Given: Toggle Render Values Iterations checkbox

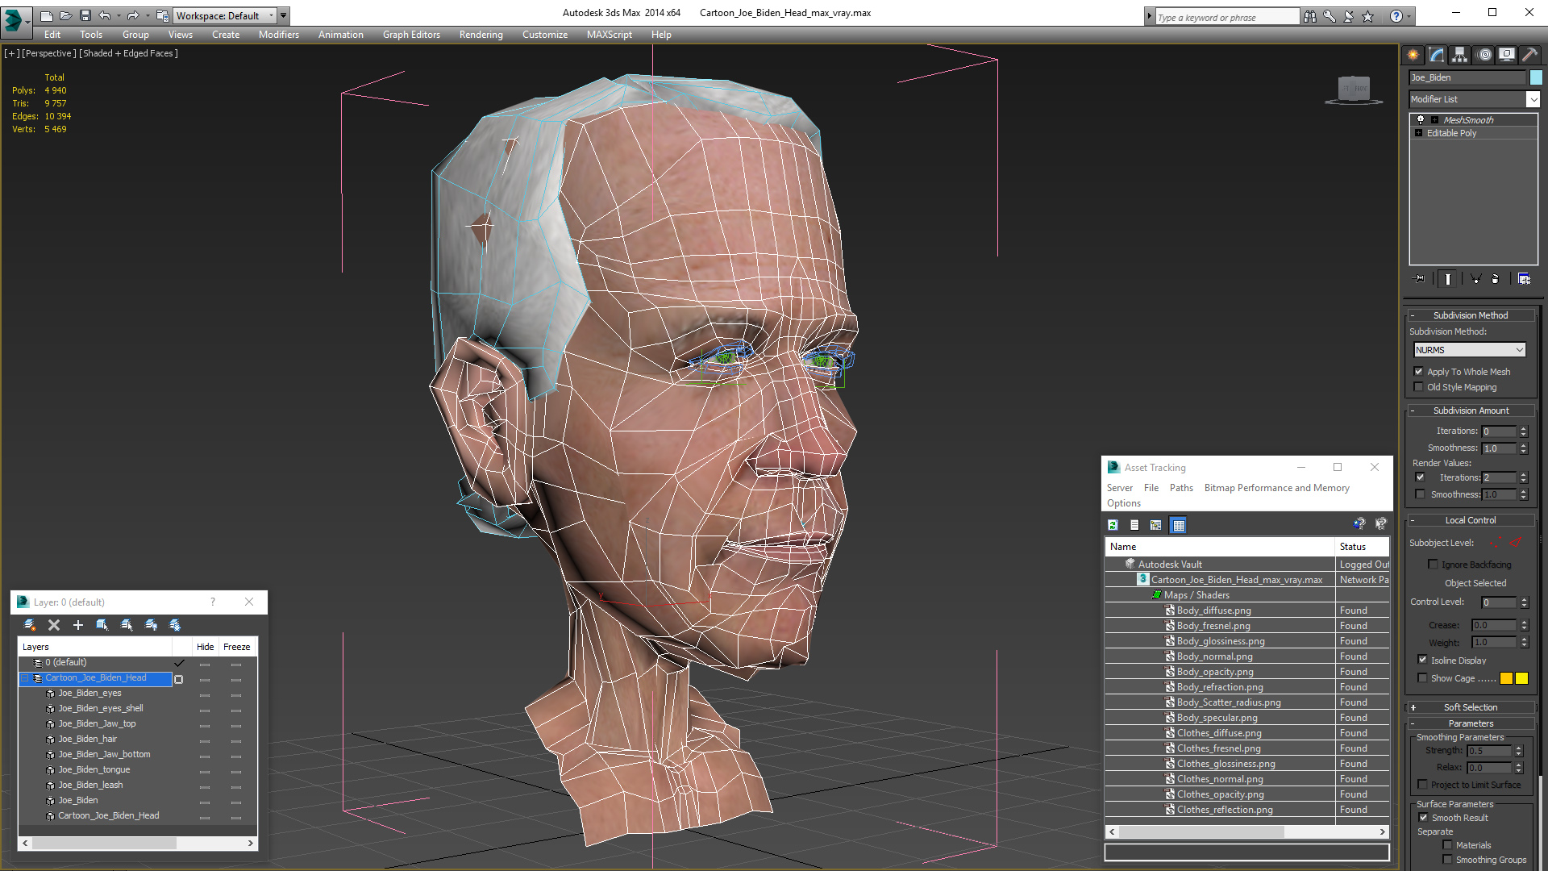Looking at the screenshot, I should click(x=1421, y=477).
